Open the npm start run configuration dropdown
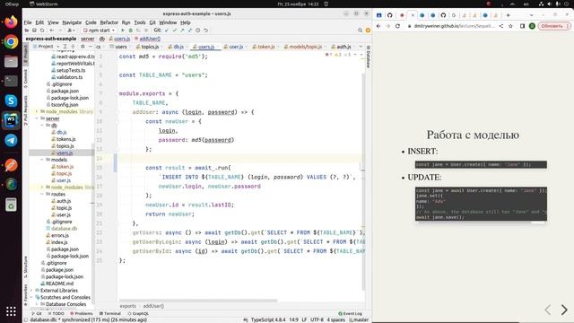The width and height of the screenshot is (574, 323). click(x=100, y=31)
